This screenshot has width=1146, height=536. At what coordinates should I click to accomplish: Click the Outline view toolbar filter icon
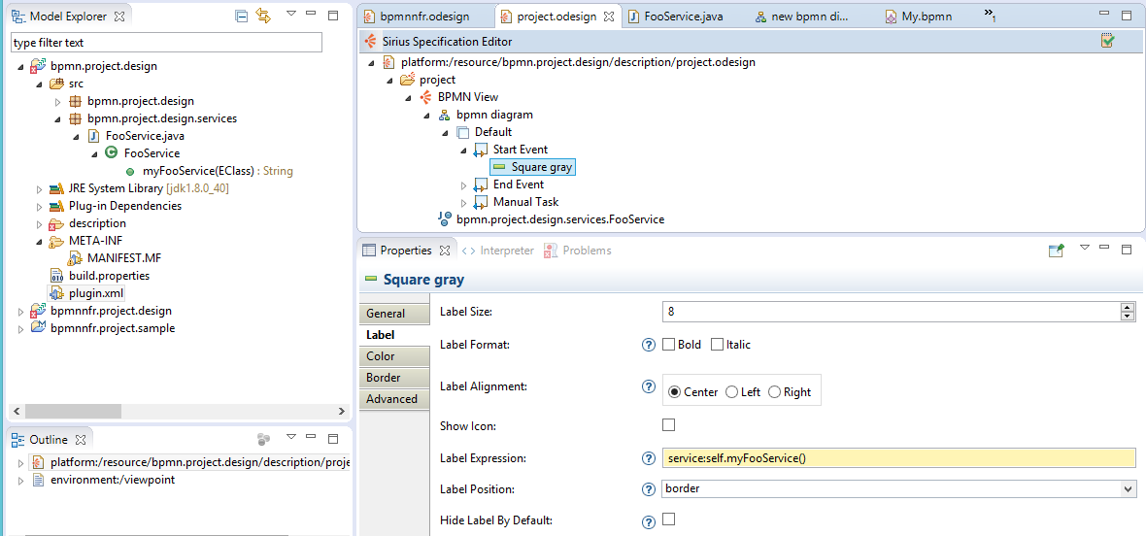[x=264, y=440]
